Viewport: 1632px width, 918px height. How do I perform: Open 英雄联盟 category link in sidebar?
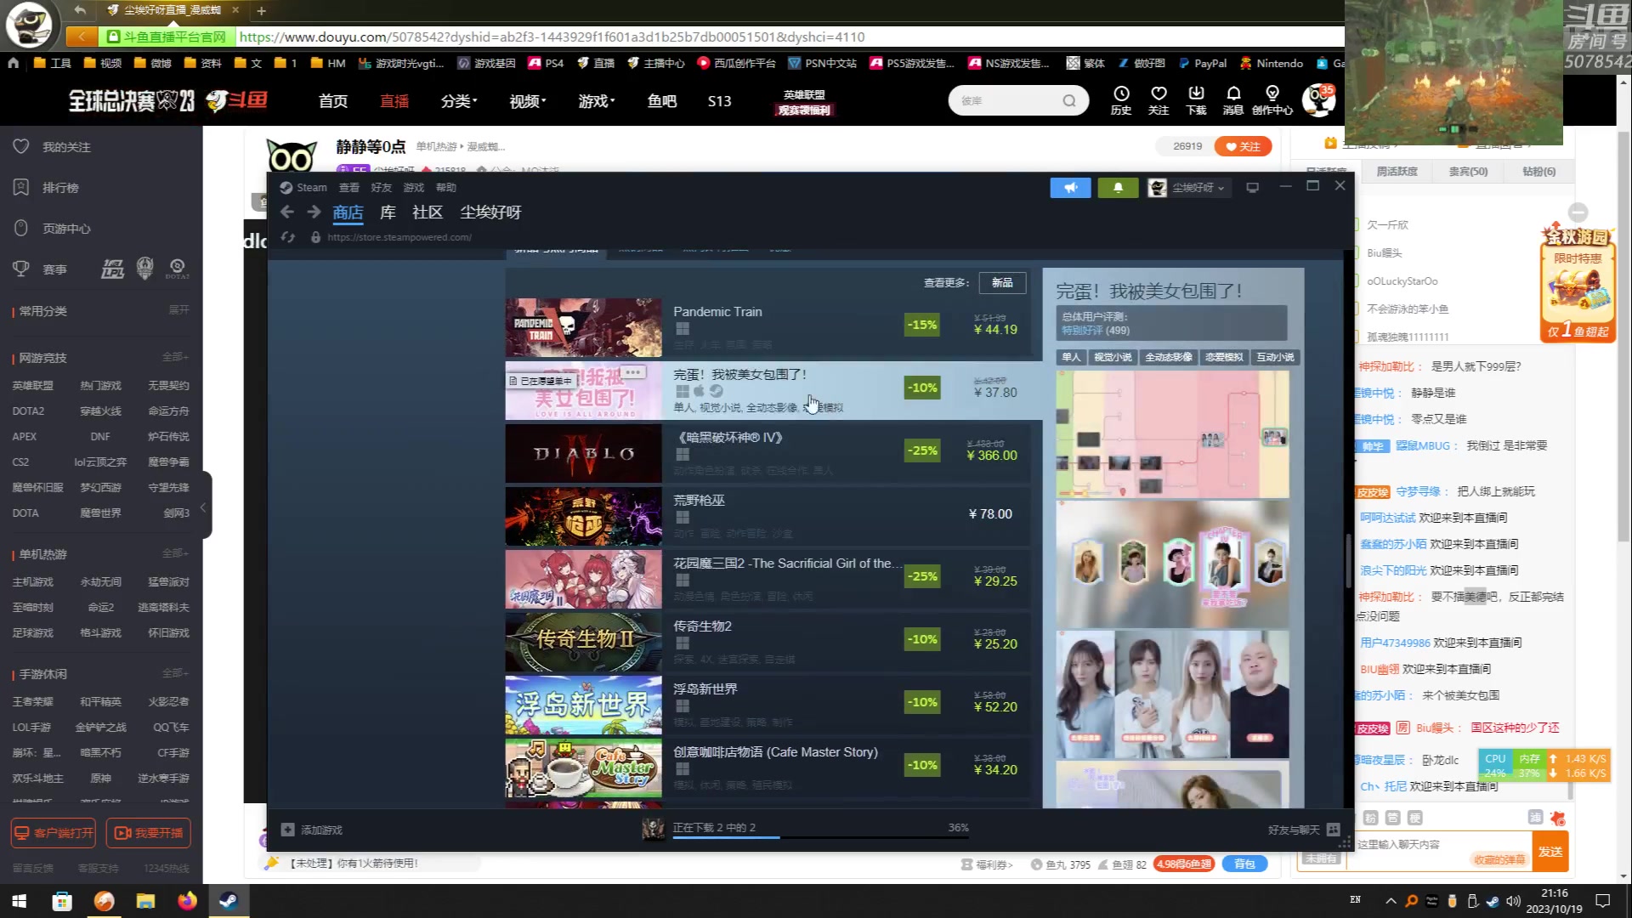coord(32,386)
